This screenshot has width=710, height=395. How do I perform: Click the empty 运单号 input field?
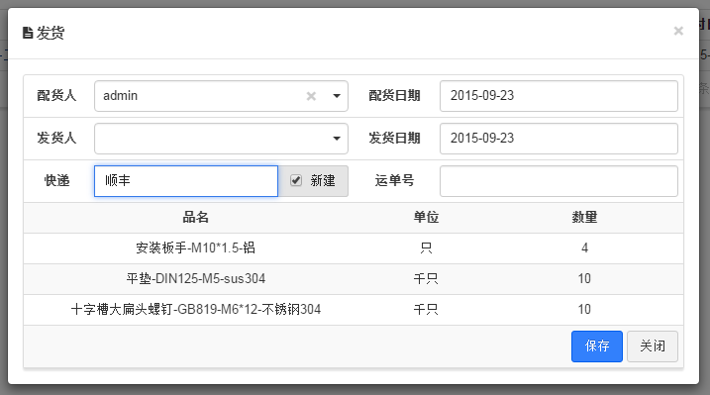(558, 181)
